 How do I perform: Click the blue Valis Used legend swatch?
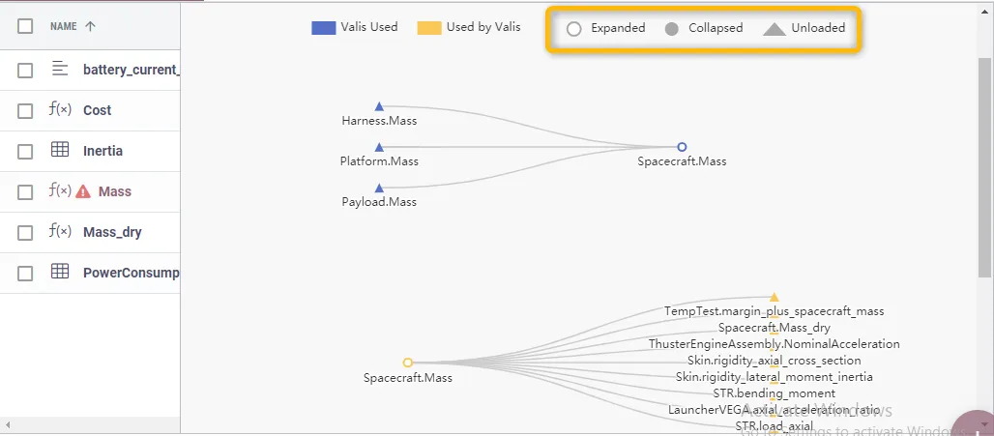click(x=323, y=28)
